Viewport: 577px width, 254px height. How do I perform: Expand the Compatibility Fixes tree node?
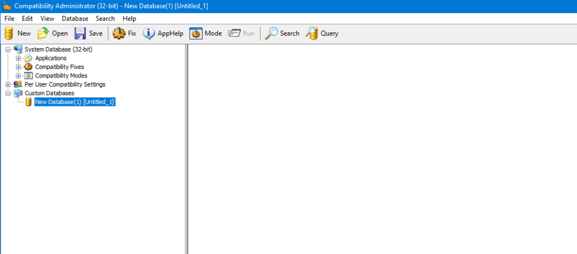pyautogui.click(x=19, y=67)
